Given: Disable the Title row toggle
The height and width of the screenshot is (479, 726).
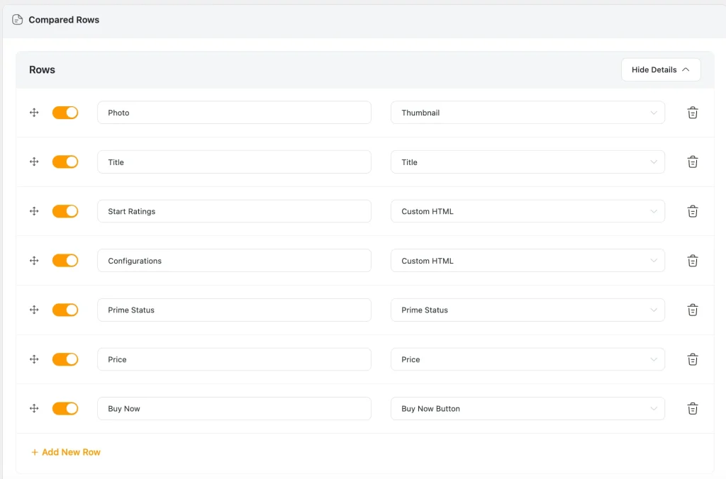Looking at the screenshot, I should (x=65, y=162).
